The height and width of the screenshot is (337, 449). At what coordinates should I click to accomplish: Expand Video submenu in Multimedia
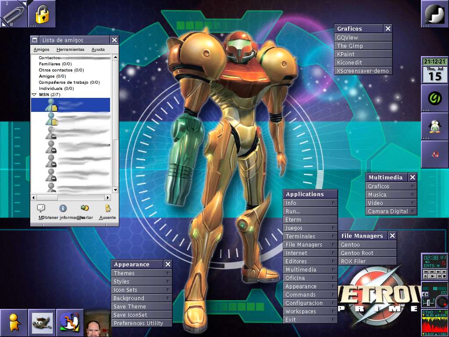(391, 203)
